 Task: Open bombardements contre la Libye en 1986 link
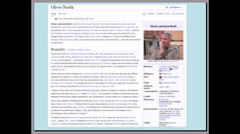click(x=96, y=86)
